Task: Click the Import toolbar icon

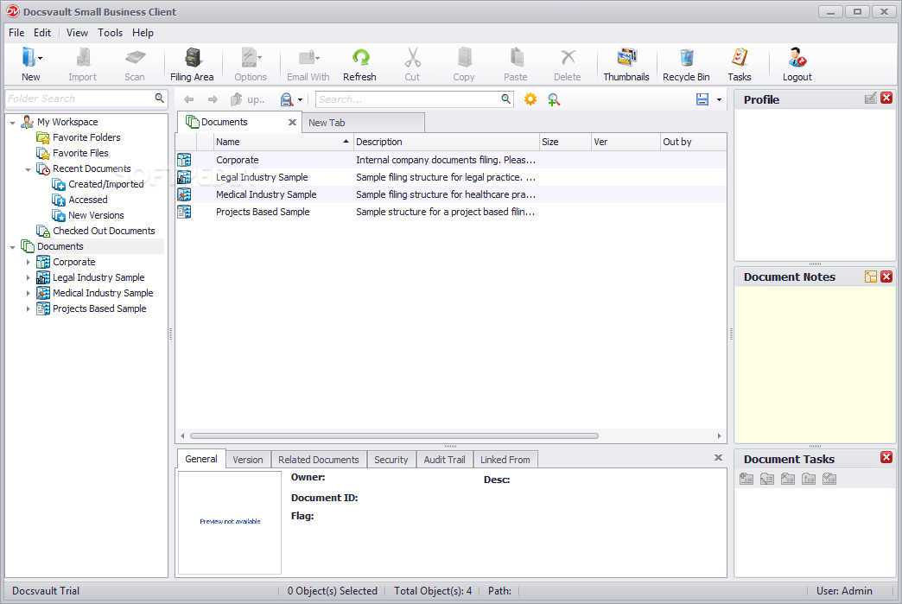Action: [x=83, y=58]
